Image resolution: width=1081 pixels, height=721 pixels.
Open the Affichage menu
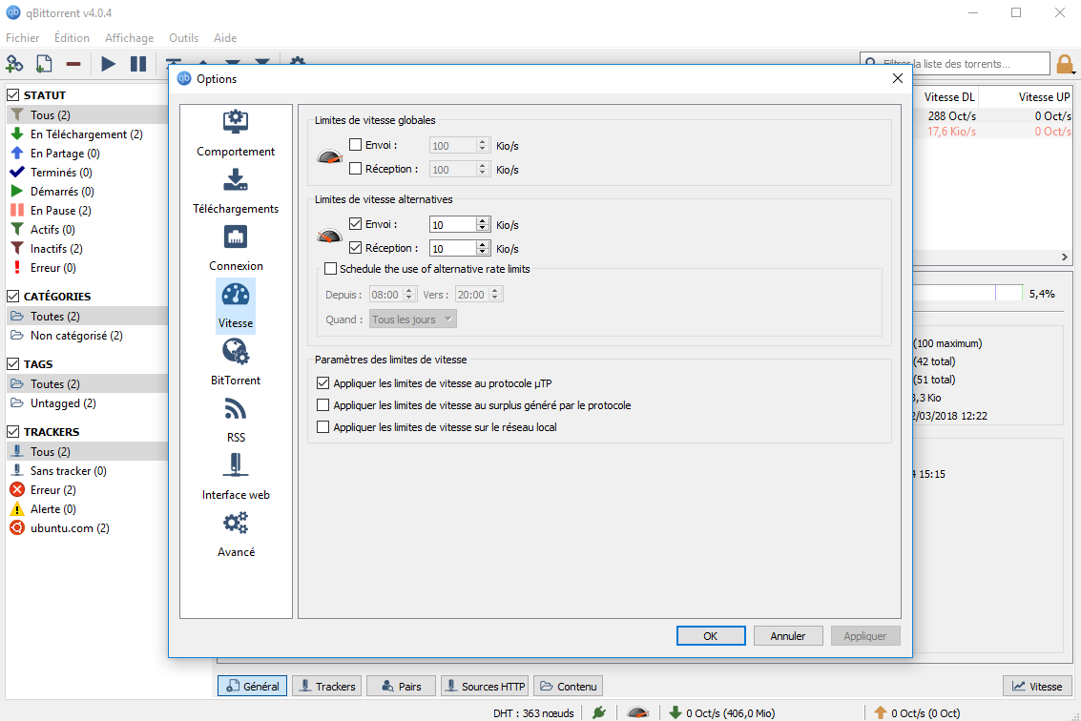[129, 38]
